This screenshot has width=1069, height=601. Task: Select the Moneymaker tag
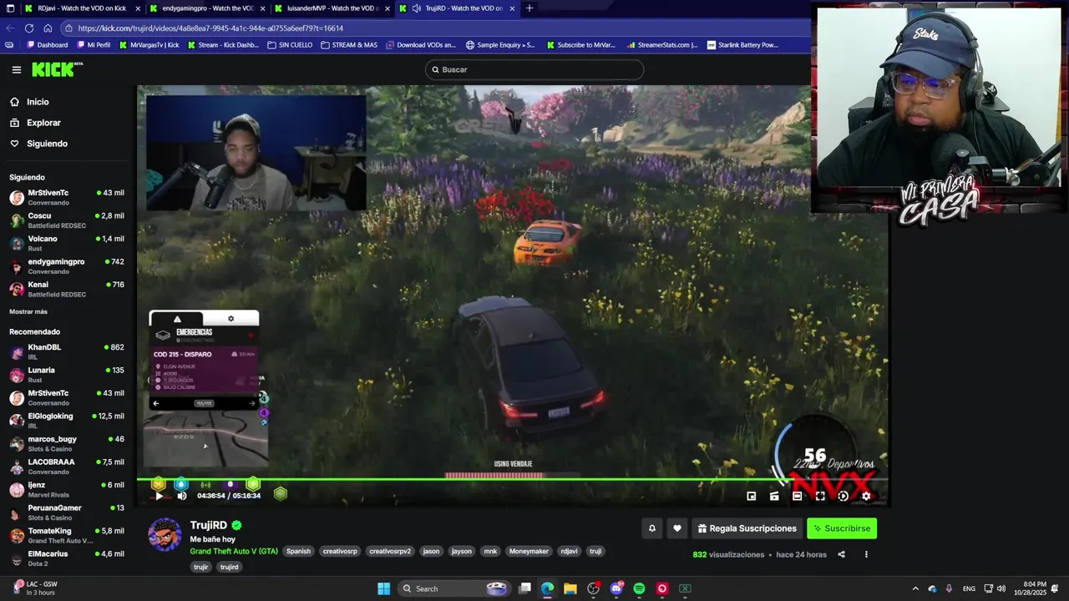(529, 552)
